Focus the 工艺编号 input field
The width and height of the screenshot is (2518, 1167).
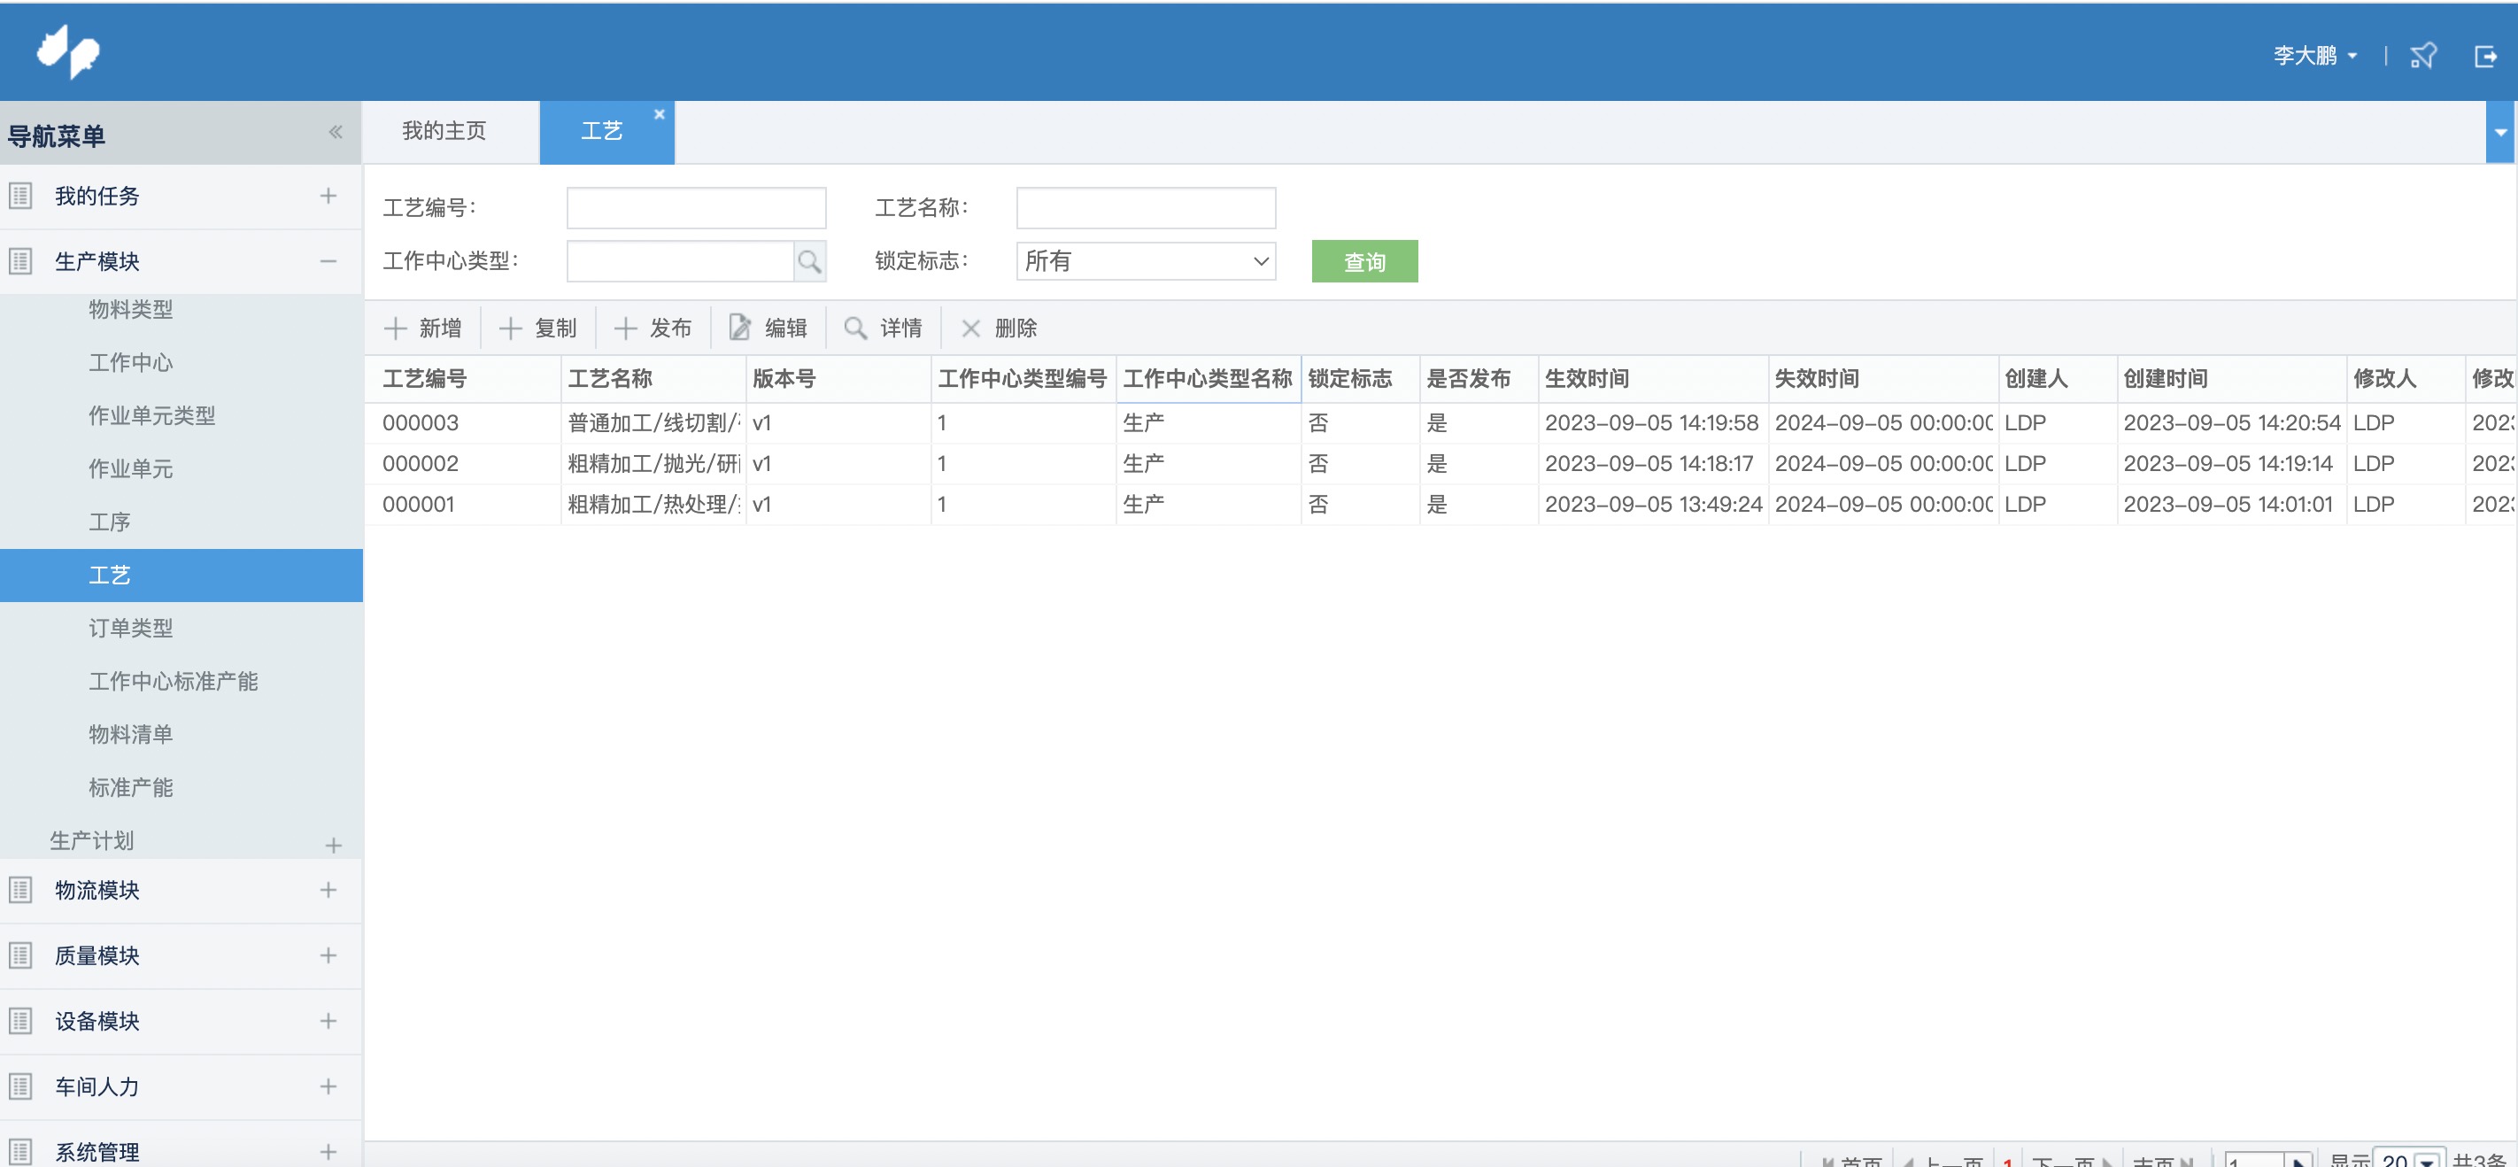click(696, 207)
